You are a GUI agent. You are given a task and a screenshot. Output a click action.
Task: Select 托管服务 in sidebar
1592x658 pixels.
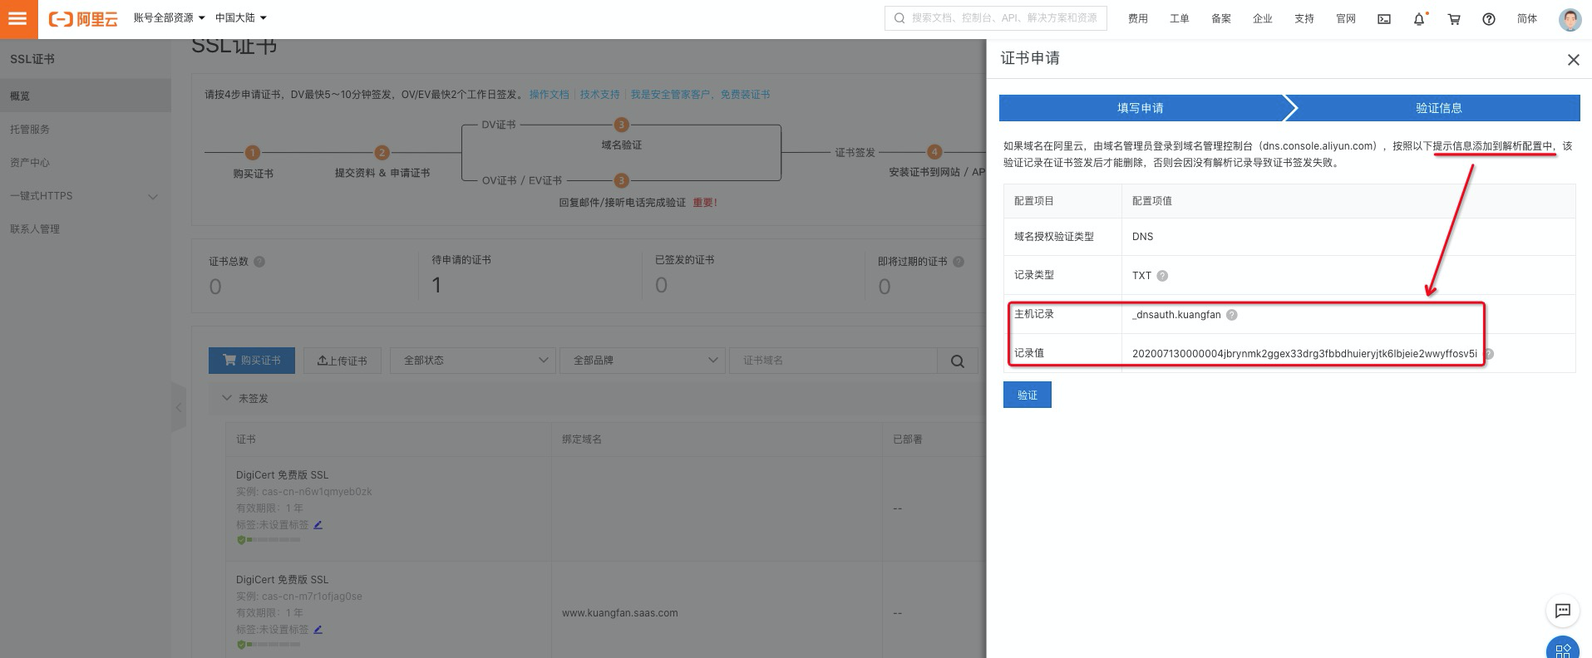(86, 130)
